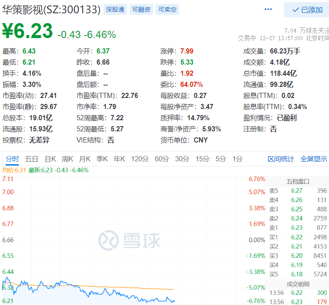Viewport: 329px width, 305px height.
Task: Open the 区间统计 link
Action: pos(281,159)
